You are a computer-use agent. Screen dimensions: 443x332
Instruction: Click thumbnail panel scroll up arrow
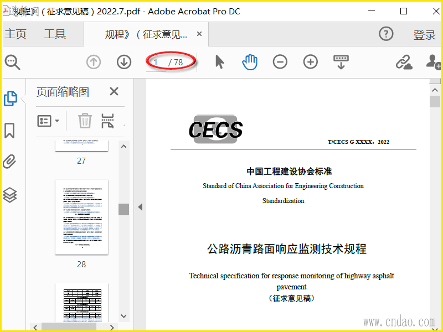click(123, 147)
